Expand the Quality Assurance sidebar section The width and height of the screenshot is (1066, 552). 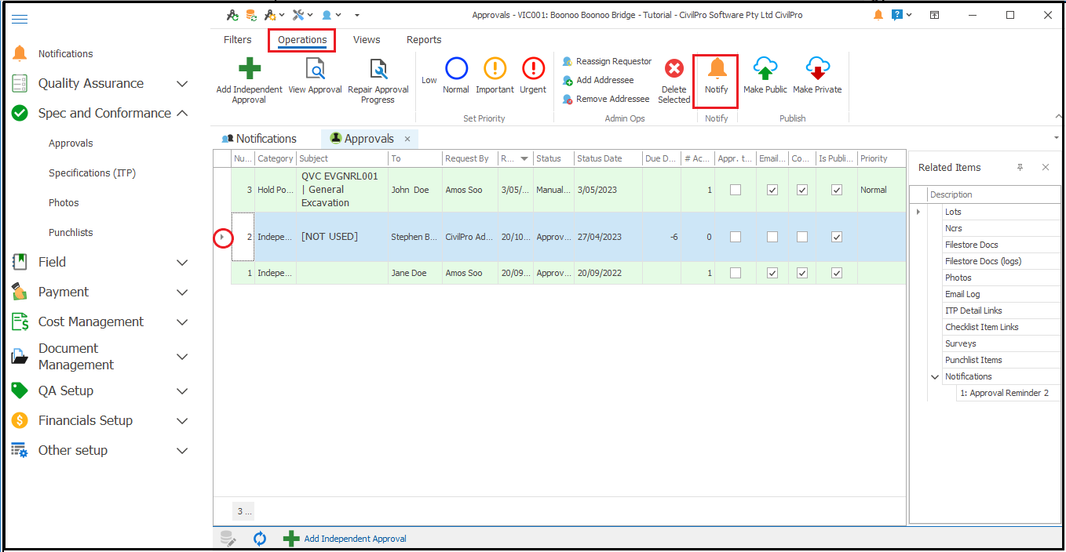pos(182,84)
